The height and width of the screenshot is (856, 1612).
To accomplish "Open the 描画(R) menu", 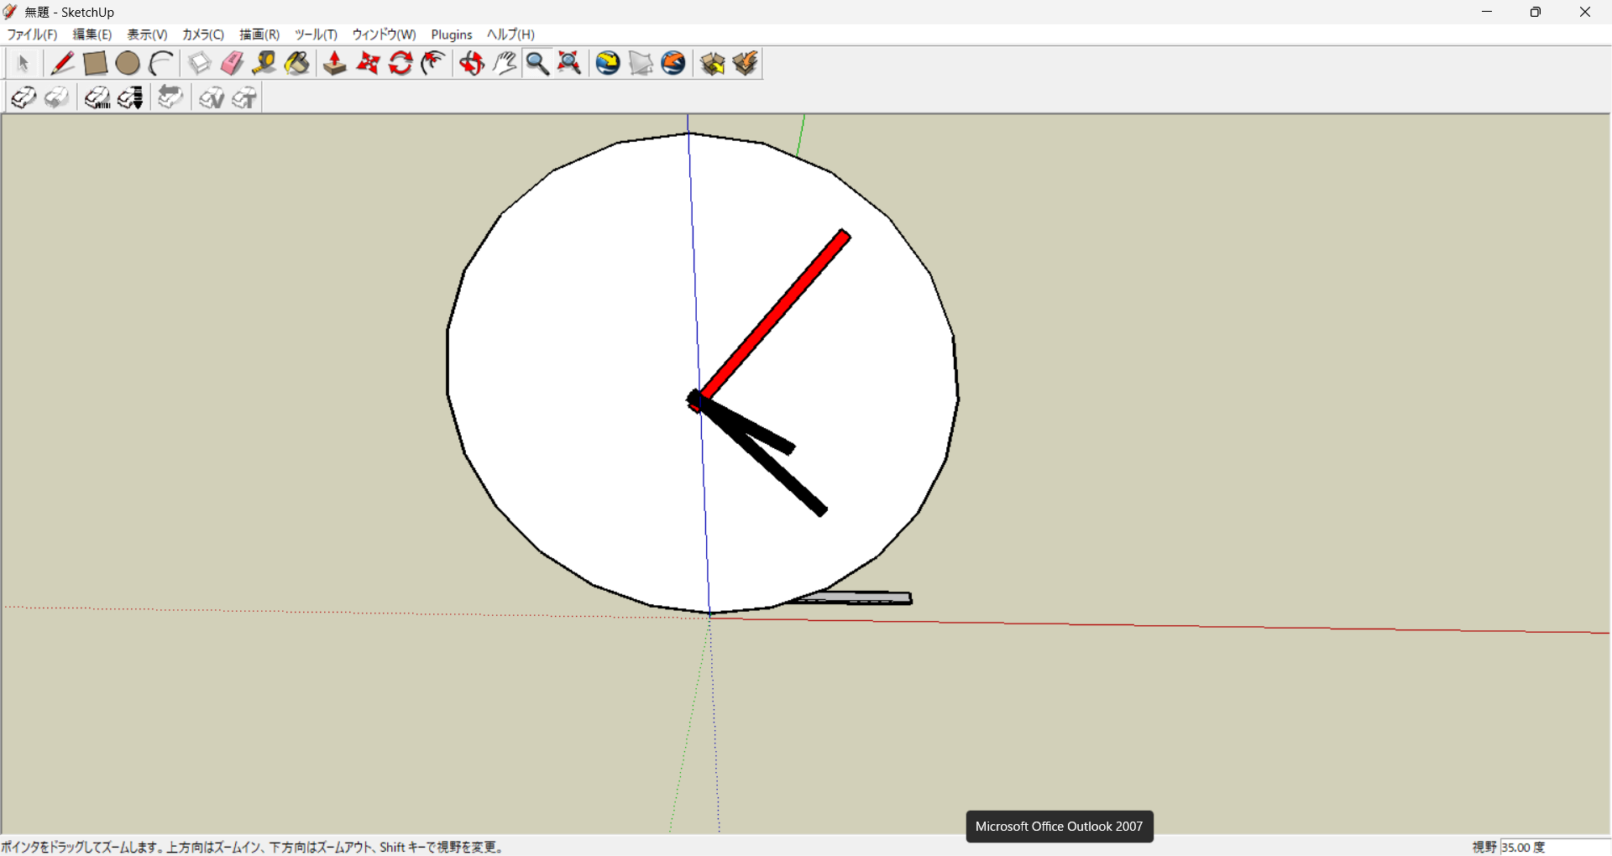I will [259, 34].
